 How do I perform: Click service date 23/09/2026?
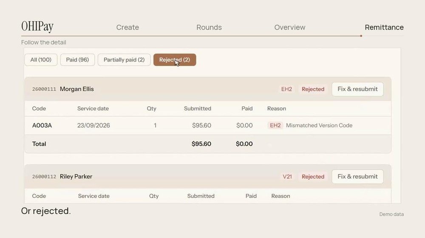[93, 125]
